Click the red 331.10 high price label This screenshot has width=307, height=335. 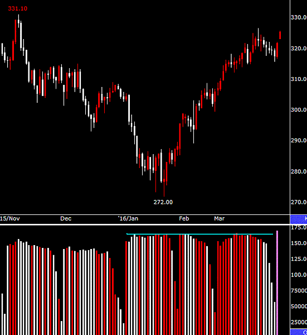18,8
